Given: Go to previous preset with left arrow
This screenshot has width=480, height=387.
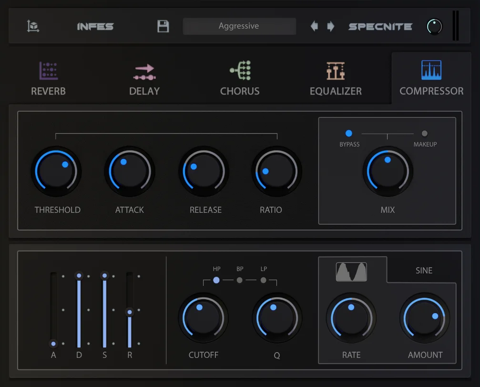Looking at the screenshot, I should click(314, 26).
